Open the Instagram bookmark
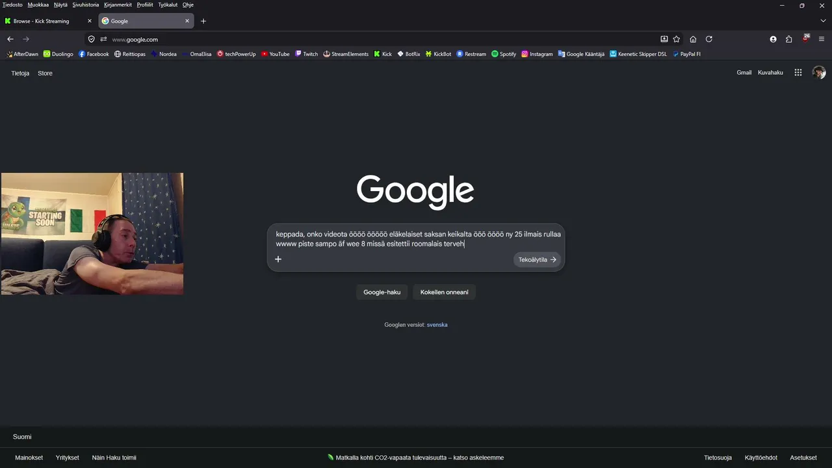 tap(537, 54)
